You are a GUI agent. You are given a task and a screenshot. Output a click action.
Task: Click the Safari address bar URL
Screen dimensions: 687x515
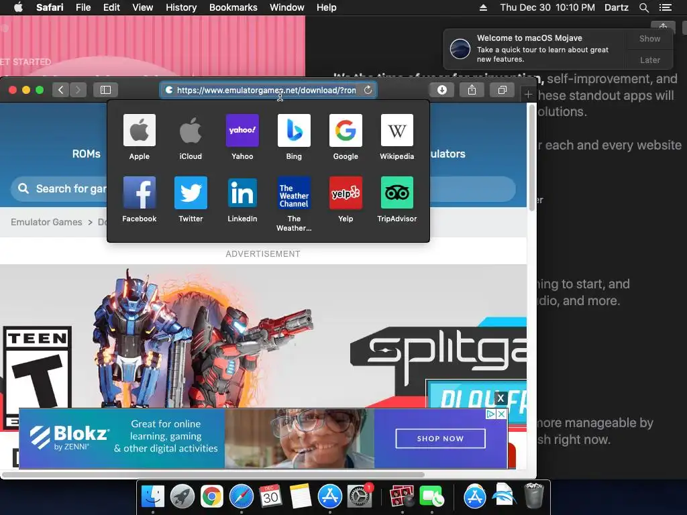click(266, 91)
